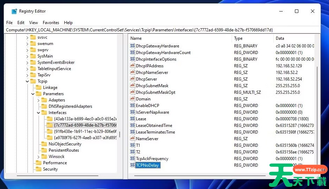Viewport: 329px width, 189px height.
Task: Select the LeaseTerminatesTime value name
Action: pyautogui.click(x=155, y=132)
